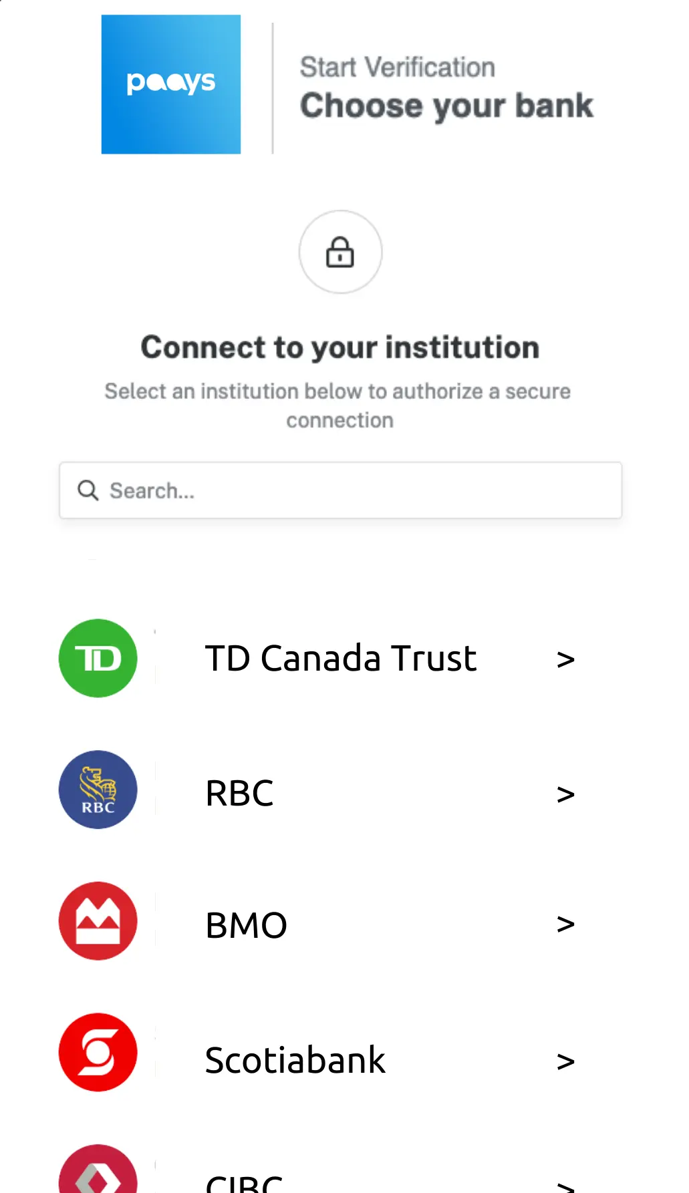This screenshot has height=1193, width=689.
Task: Click the BMO roundel logo
Action: [x=98, y=921]
